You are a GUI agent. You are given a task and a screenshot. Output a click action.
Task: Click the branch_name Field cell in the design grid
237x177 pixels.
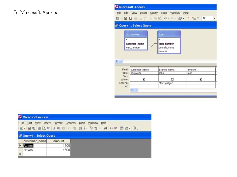coord(172,70)
